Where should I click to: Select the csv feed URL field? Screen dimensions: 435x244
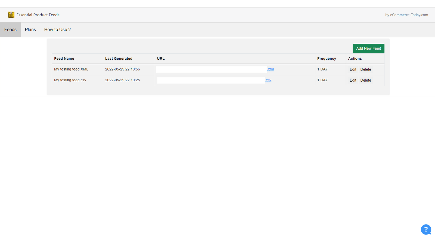coord(210,80)
